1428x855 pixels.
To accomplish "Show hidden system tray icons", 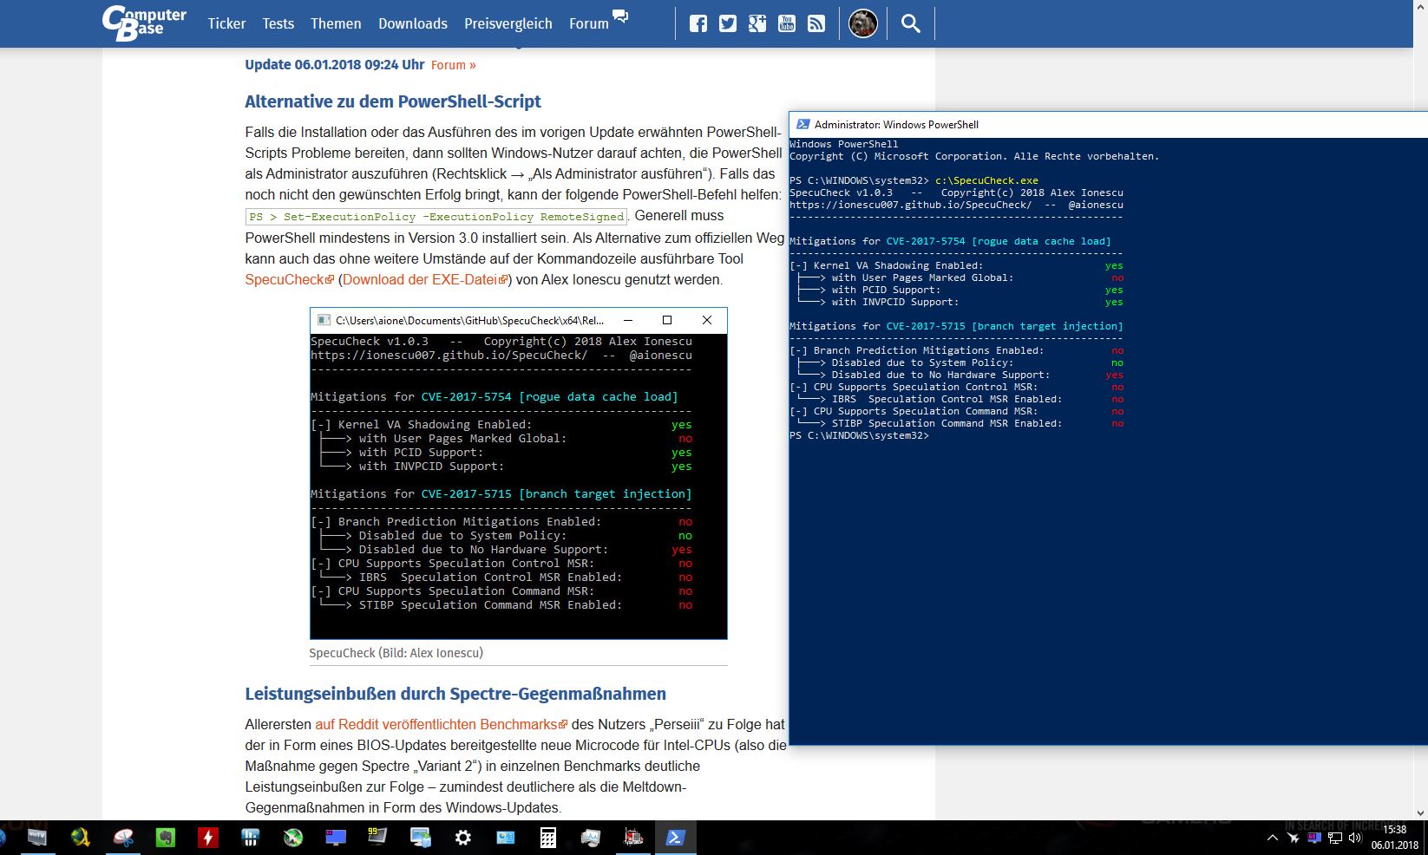I will click(1273, 838).
